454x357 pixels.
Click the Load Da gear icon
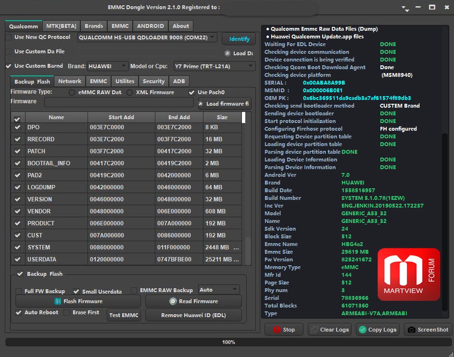click(x=227, y=53)
